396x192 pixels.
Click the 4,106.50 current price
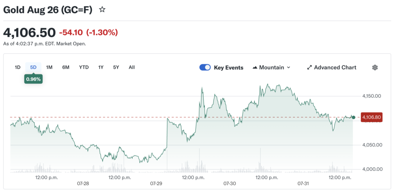pos(29,33)
